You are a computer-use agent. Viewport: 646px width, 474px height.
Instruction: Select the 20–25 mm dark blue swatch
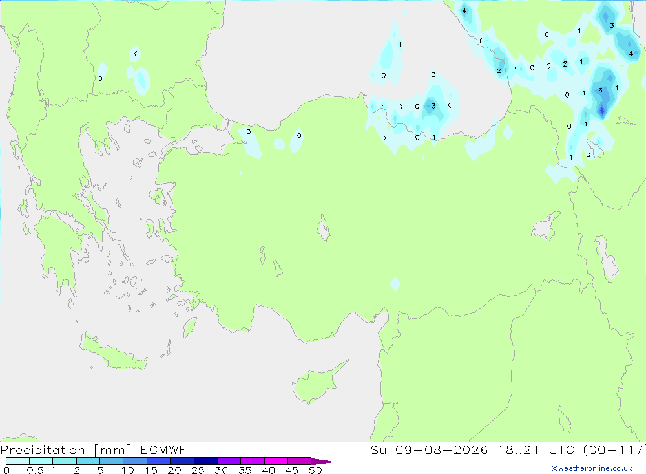pyautogui.click(x=182, y=461)
